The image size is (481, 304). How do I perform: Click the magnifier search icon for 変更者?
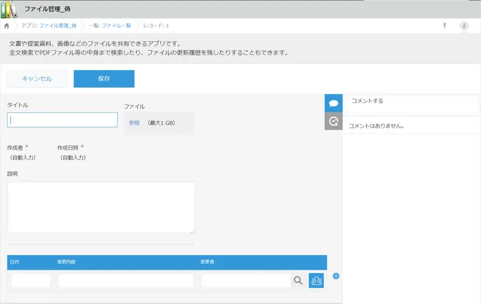tap(298, 281)
